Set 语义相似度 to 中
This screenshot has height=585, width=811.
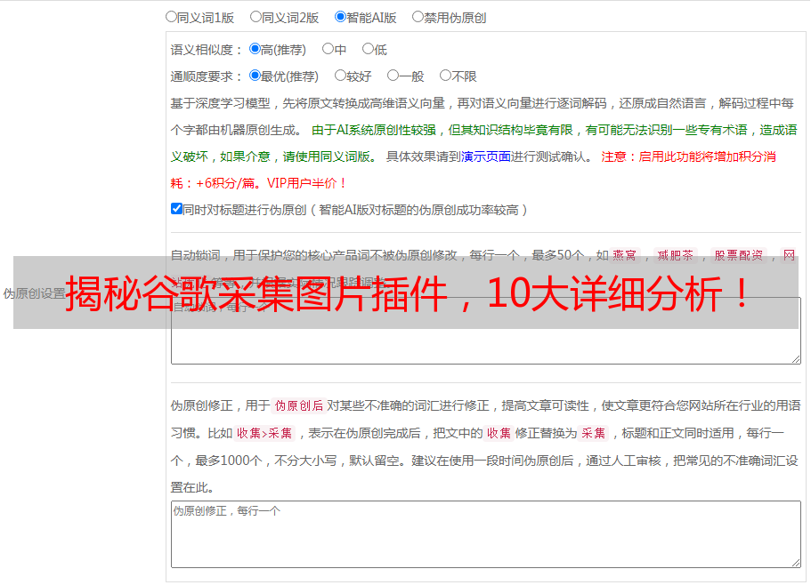(x=328, y=49)
